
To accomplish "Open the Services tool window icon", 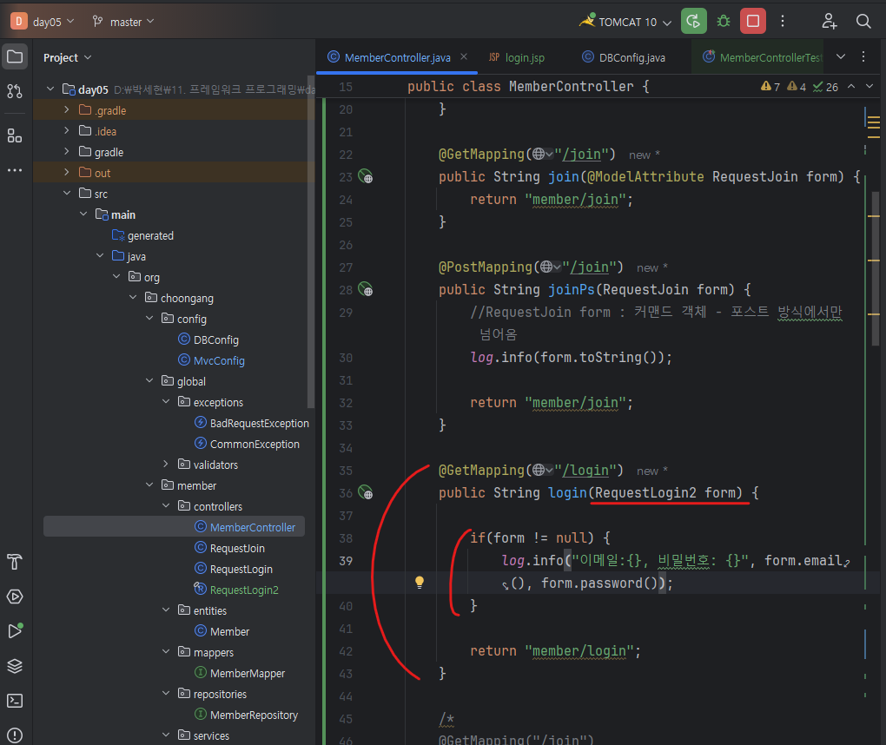I will point(15,597).
